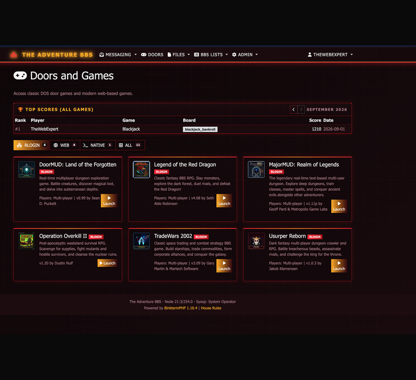Click RLOGIN badge under the DoorMUD title
The height and width of the screenshot is (380, 416).
47,172
